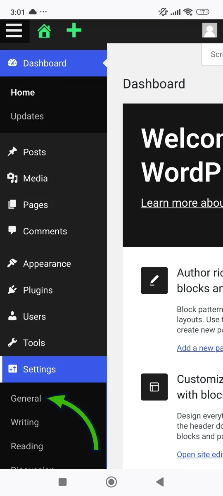Follow the Learn more about link
Image resolution: width=223 pixels, height=496 pixels.
click(x=182, y=203)
